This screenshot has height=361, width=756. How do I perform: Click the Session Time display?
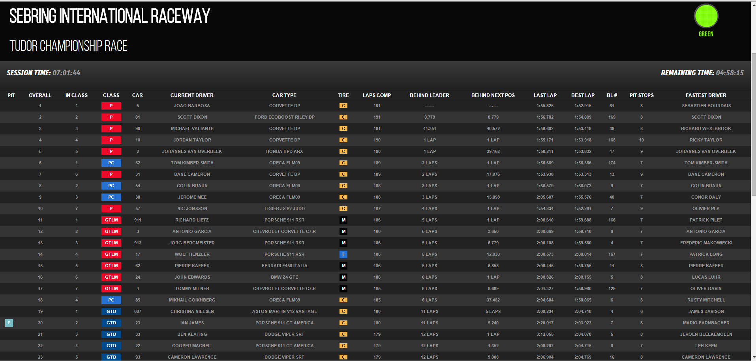[43, 73]
